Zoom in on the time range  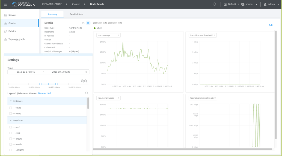point(82,81)
